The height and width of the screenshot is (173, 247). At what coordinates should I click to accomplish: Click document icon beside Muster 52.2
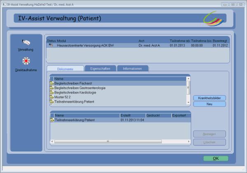52,97
